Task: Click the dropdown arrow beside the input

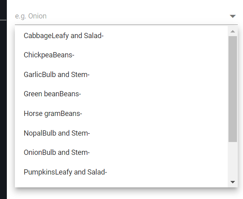Action: point(233,16)
